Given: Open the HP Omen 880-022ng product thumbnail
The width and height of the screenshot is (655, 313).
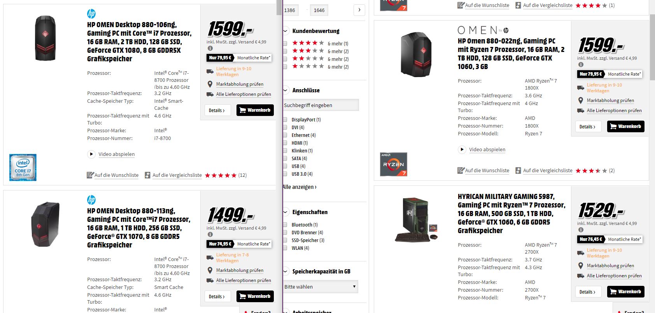Looking at the screenshot, I should click(416, 54).
